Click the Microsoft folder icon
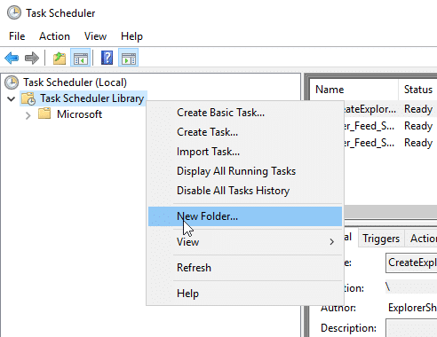Image resolution: width=437 pixels, height=337 pixels. pyautogui.click(x=44, y=114)
